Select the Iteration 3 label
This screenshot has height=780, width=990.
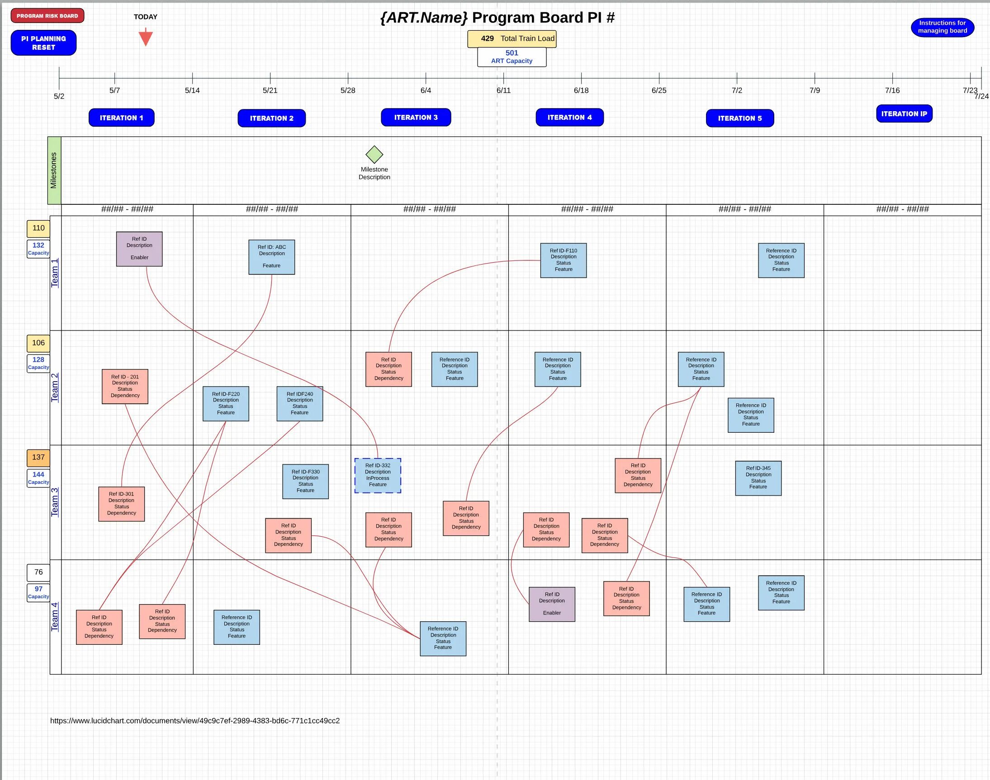(416, 118)
